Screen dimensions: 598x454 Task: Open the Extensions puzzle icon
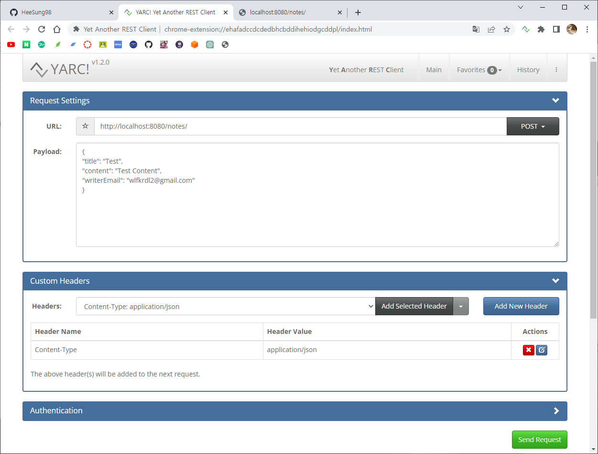[541, 29]
